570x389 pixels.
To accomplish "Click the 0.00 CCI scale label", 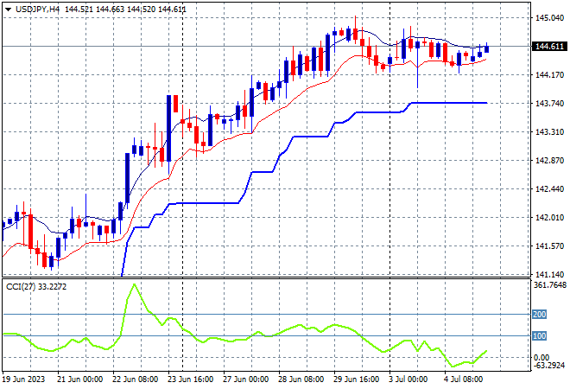I will tap(541, 357).
